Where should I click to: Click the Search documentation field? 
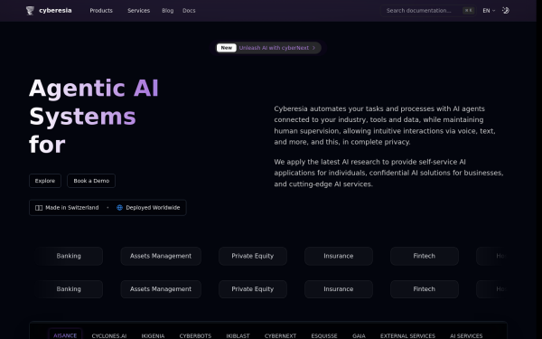(428, 11)
